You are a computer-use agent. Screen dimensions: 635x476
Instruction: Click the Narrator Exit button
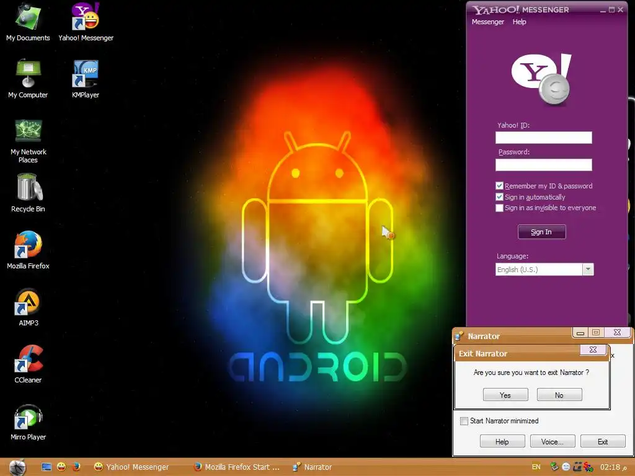pos(603,441)
